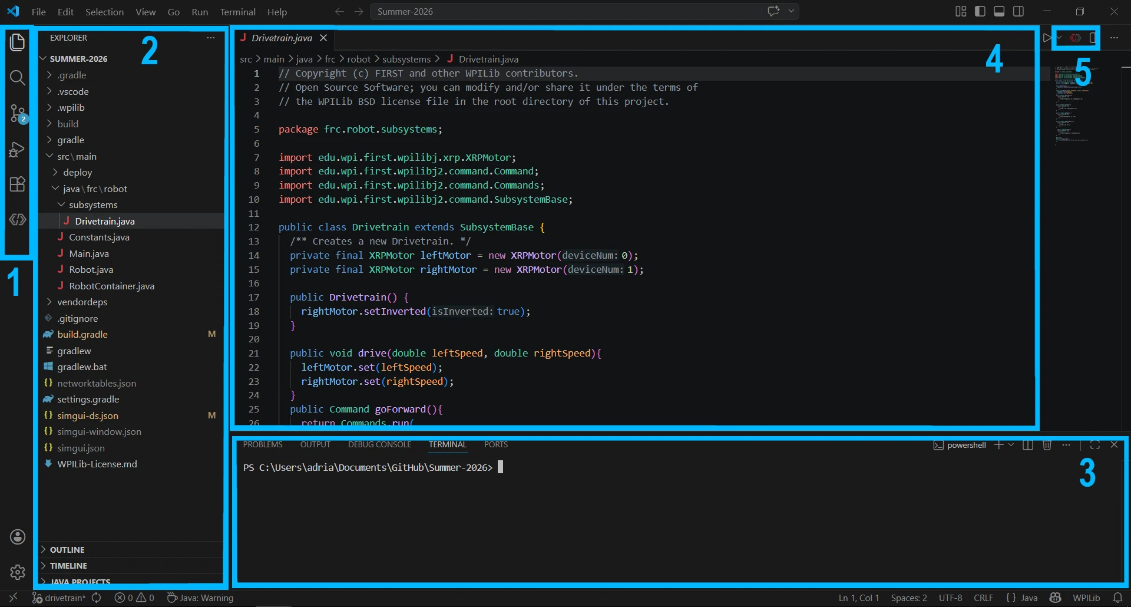The width and height of the screenshot is (1131, 607).
Task: Open the Selection menu
Action: click(x=104, y=12)
